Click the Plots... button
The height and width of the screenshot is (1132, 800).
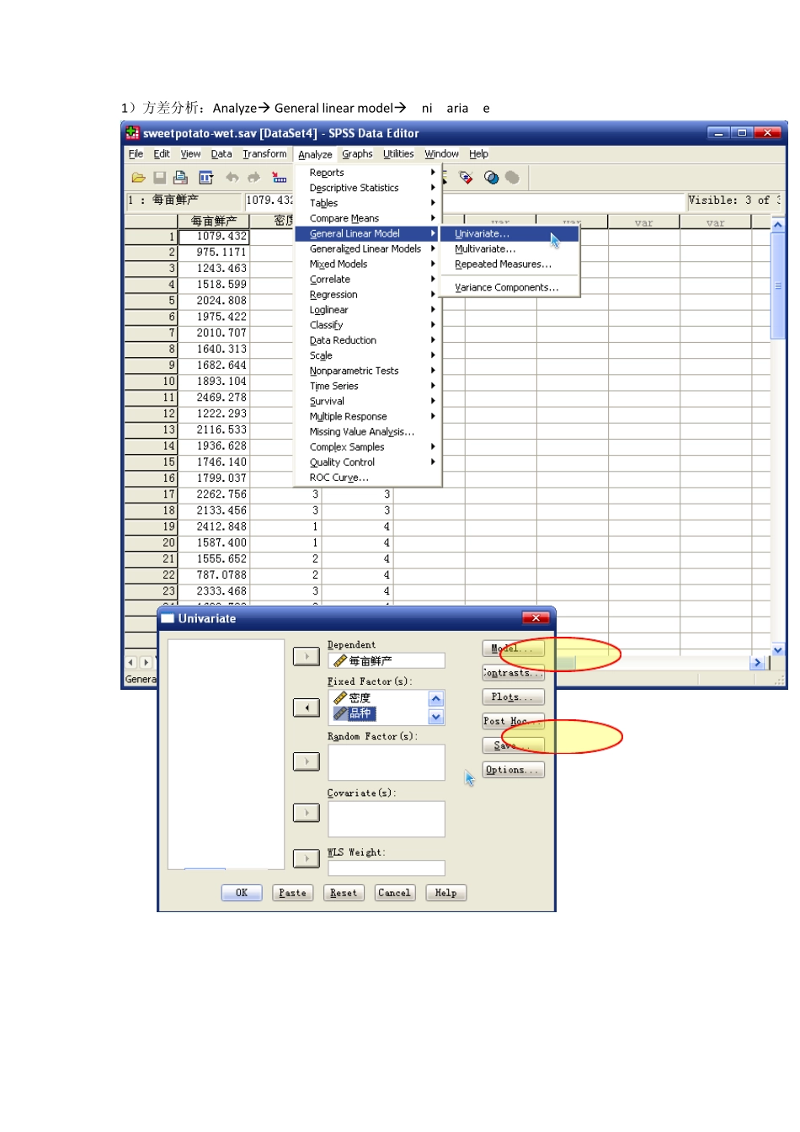click(x=513, y=697)
